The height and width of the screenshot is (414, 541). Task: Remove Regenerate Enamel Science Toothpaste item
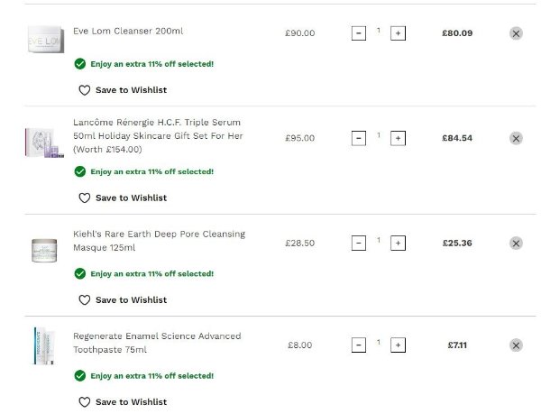[516, 345]
